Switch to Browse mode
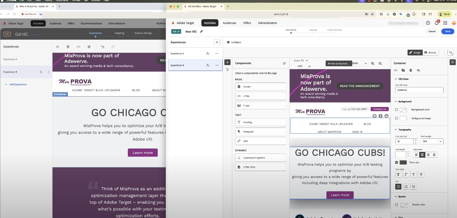 pyautogui.click(x=430, y=52)
